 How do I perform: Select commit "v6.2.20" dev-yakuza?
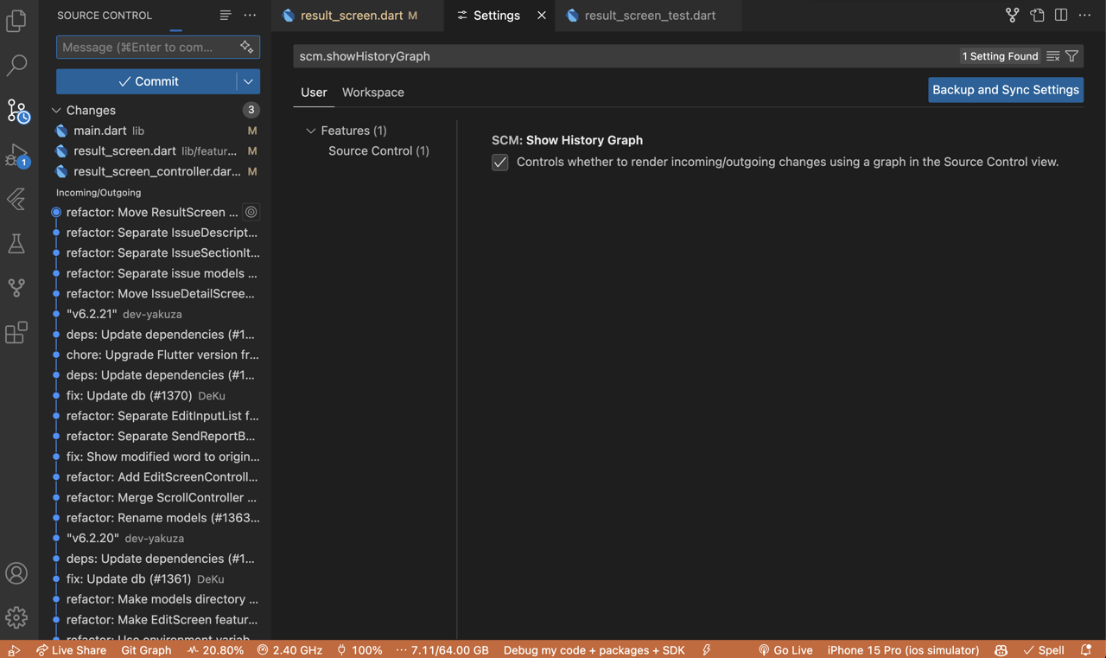[x=156, y=538]
